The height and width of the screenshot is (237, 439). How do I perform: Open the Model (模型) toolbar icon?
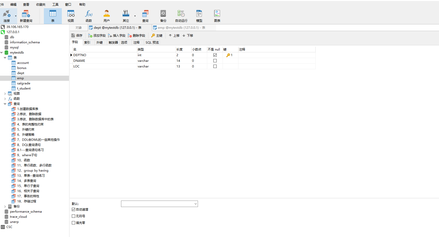pos(199,16)
